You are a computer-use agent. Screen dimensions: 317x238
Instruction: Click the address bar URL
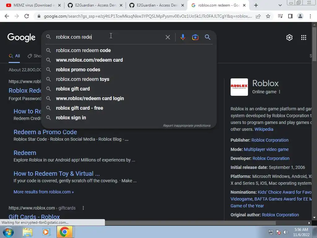coord(148,16)
